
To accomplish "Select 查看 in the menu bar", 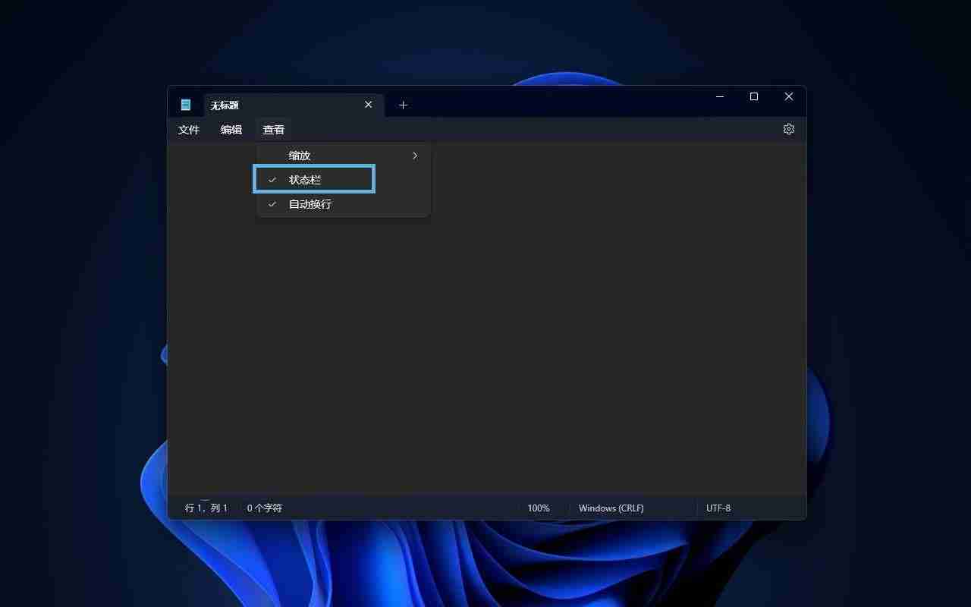I will coord(273,129).
